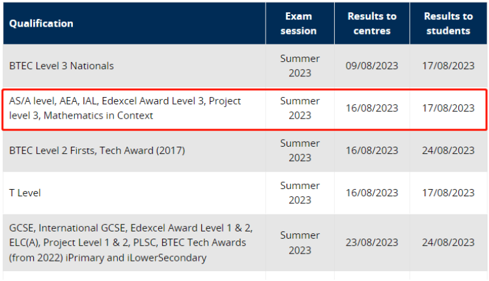
Task: Select the Exam session column header
Action: click(298, 23)
